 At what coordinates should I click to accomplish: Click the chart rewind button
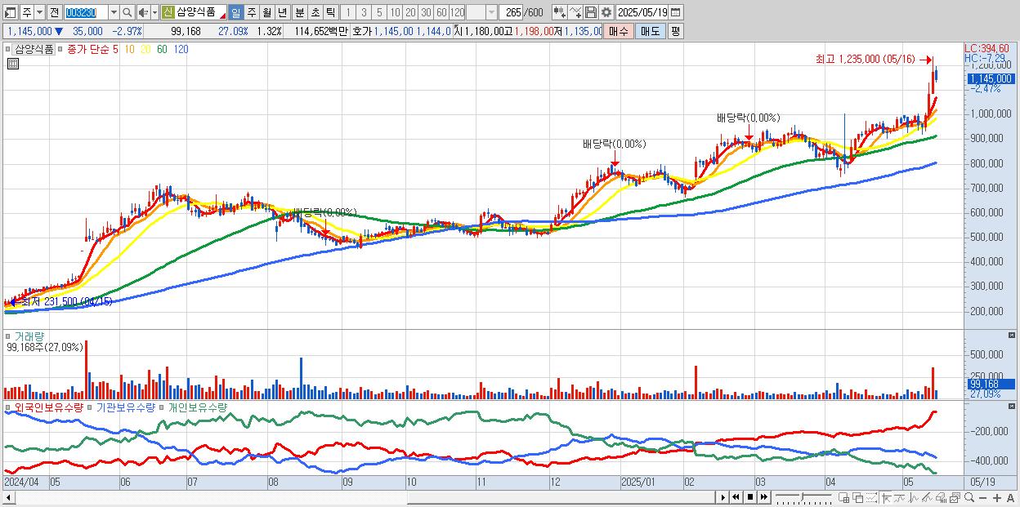click(x=736, y=497)
